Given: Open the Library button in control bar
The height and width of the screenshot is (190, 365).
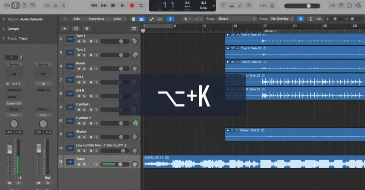Looking at the screenshot, I should pyautogui.click(x=7, y=5).
